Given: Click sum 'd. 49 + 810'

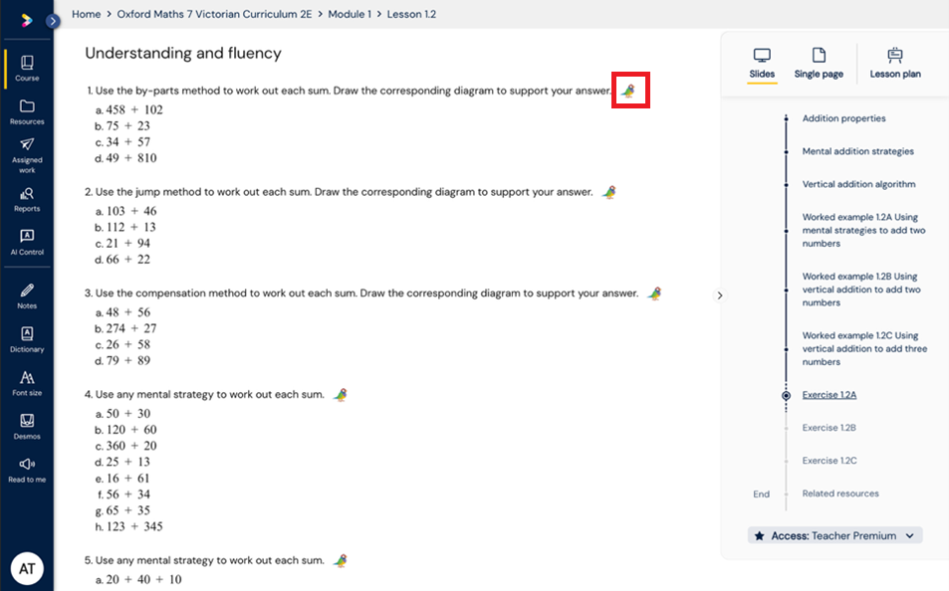Looking at the screenshot, I should point(125,158).
